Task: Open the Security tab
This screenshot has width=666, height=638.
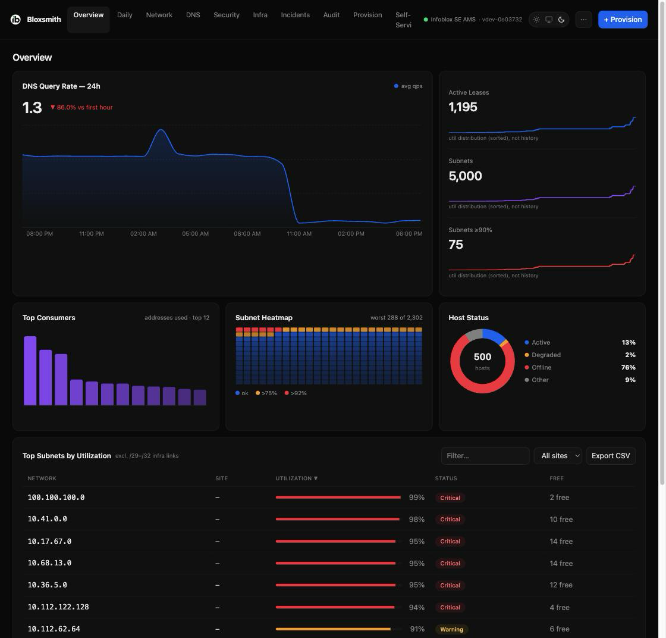Action: point(227,15)
